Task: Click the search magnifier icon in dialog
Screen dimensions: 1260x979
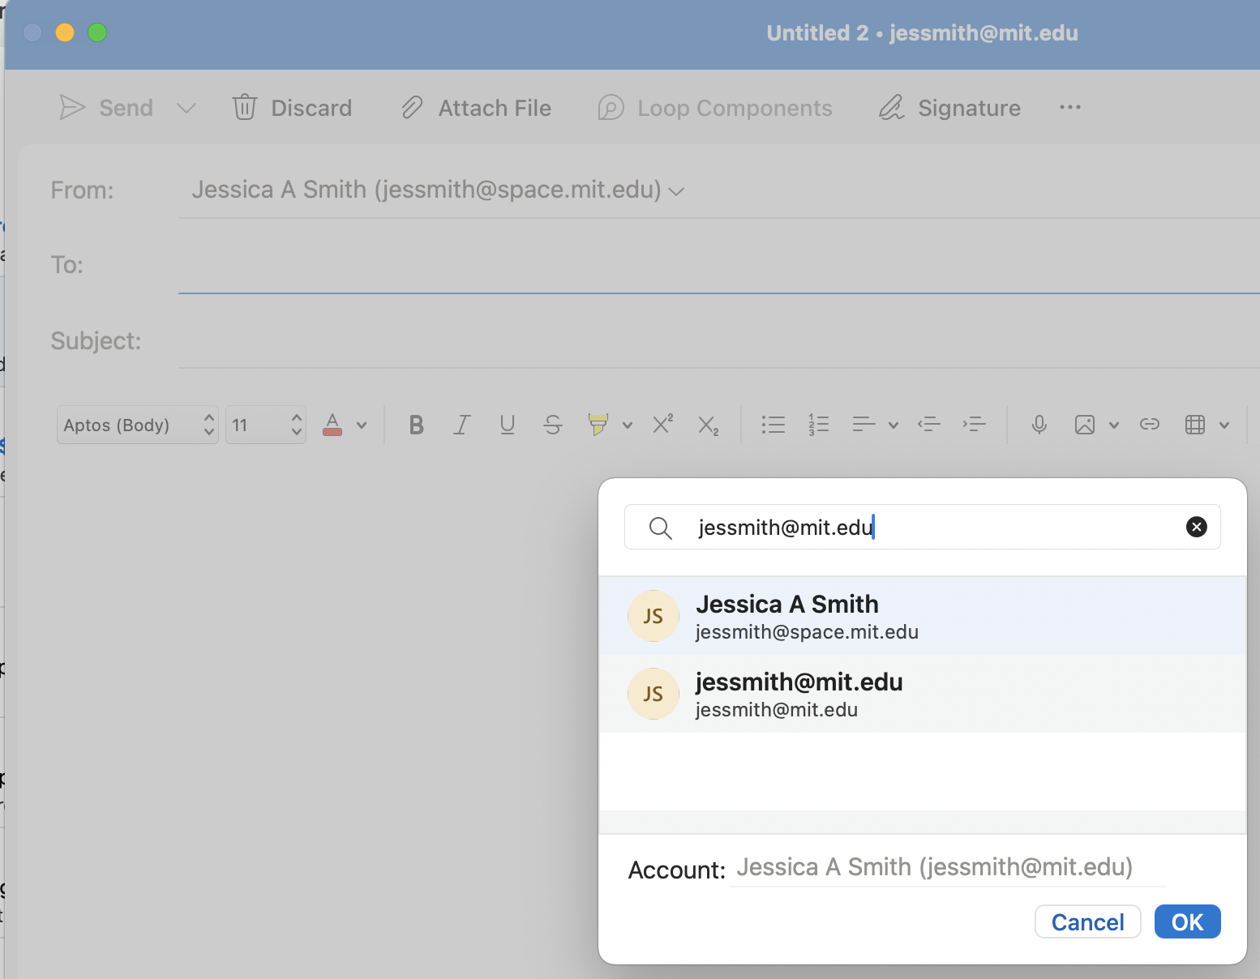Action: pos(661,528)
